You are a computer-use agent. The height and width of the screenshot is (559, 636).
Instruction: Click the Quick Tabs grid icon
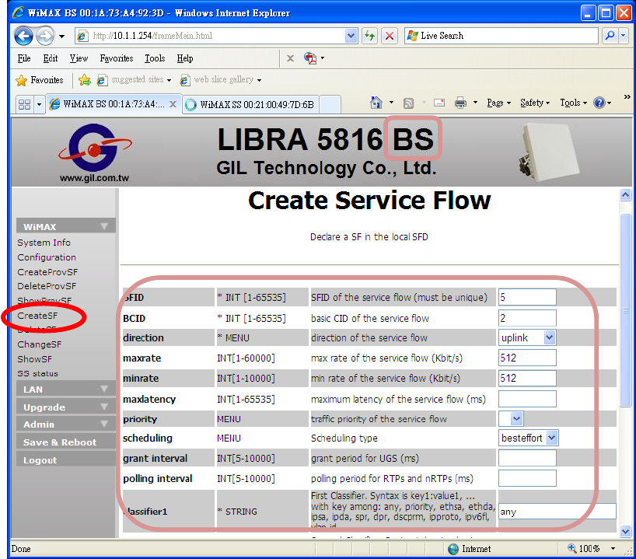[x=24, y=105]
